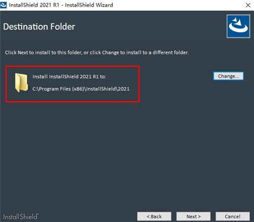Click the yellow destination folder icon
Viewport: 254px width, 222px height.
tap(21, 83)
